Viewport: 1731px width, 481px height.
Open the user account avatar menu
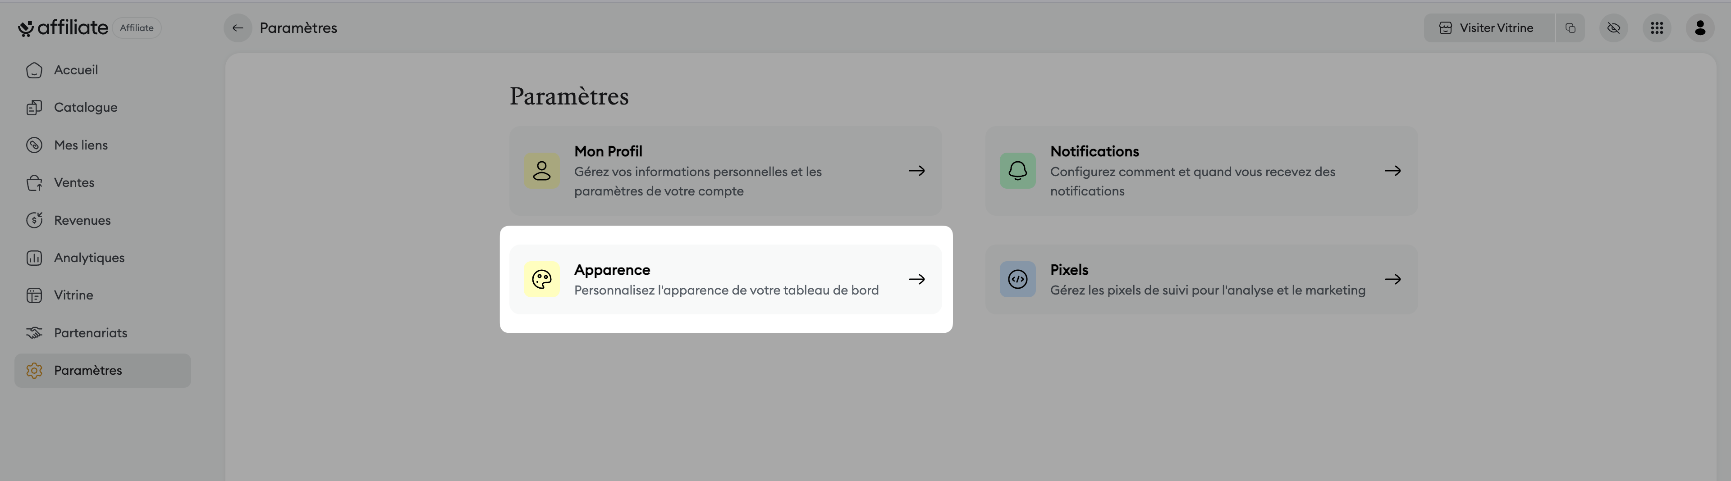click(x=1699, y=28)
